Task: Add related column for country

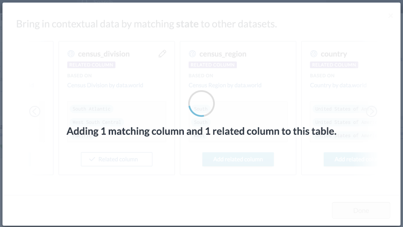Action: (350, 159)
